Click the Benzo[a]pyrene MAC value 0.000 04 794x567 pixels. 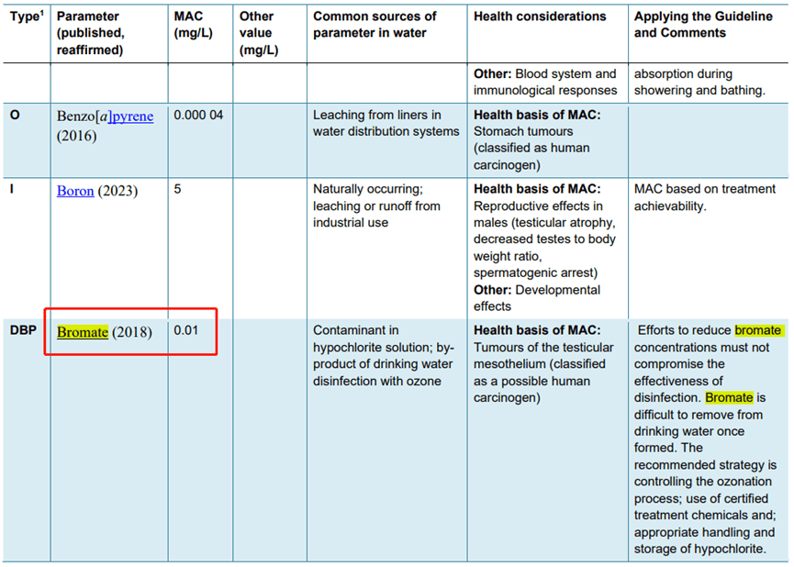click(198, 115)
